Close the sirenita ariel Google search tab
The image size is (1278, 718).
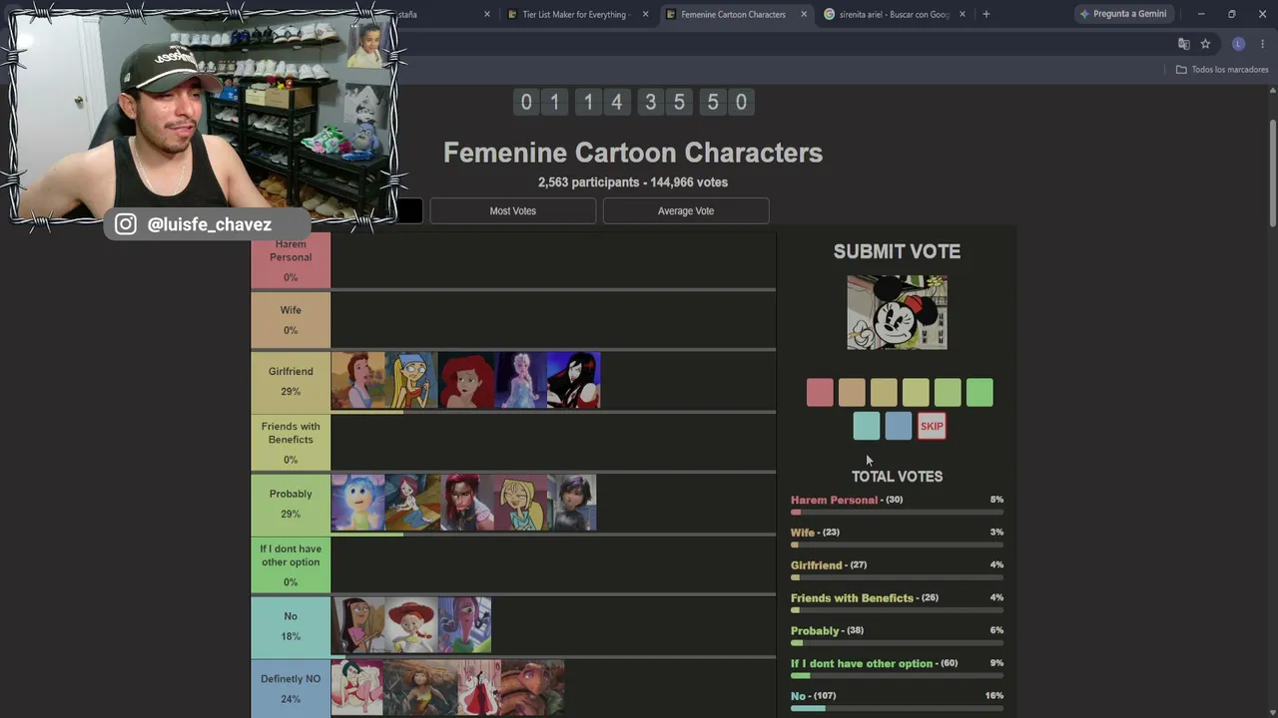[962, 14]
